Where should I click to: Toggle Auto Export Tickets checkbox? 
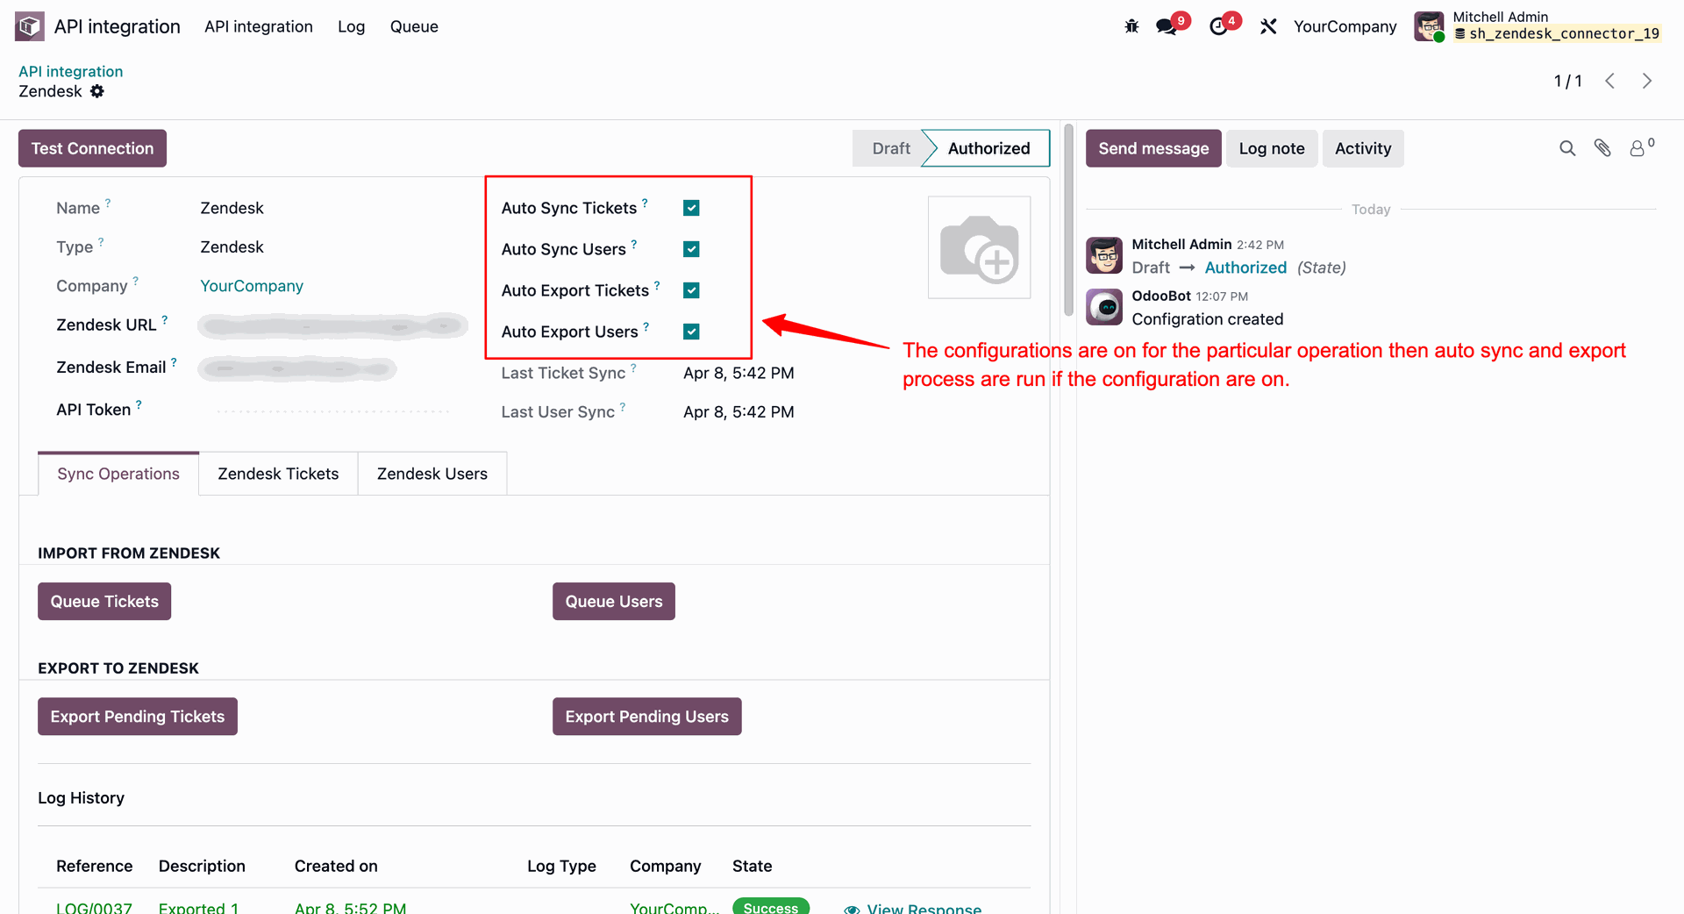[691, 290]
